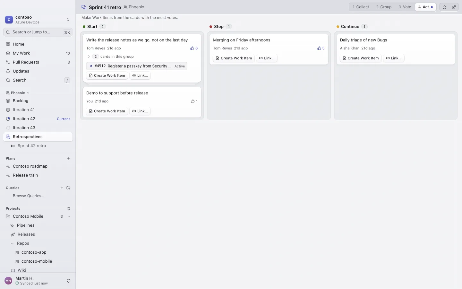
Task: Switch to the 1 Collect step
Action: 361,7
